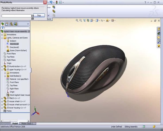Open the PropertyManager tab icon
The height and width of the screenshot is (131, 163).
point(7,24)
